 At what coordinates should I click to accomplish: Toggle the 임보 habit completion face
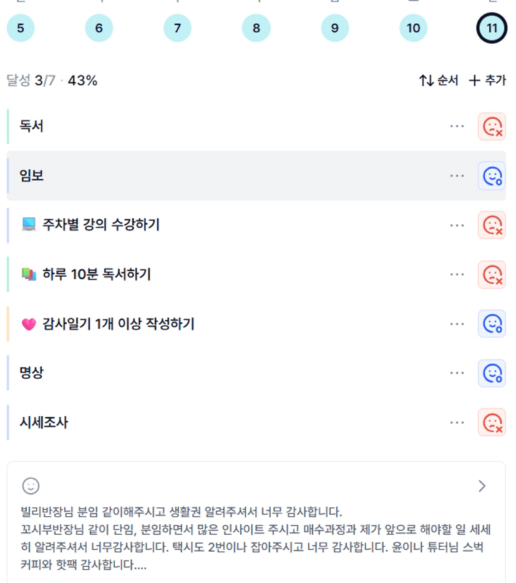click(x=492, y=176)
